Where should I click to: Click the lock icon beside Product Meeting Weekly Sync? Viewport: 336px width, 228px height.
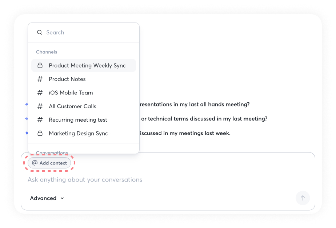pos(40,66)
